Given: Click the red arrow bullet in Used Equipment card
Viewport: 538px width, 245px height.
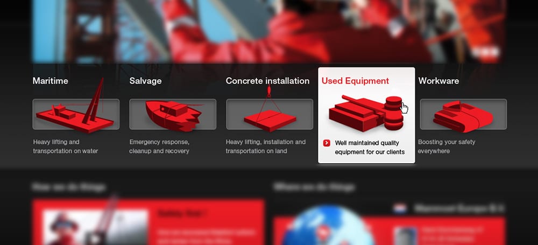Looking at the screenshot, I should point(327,143).
